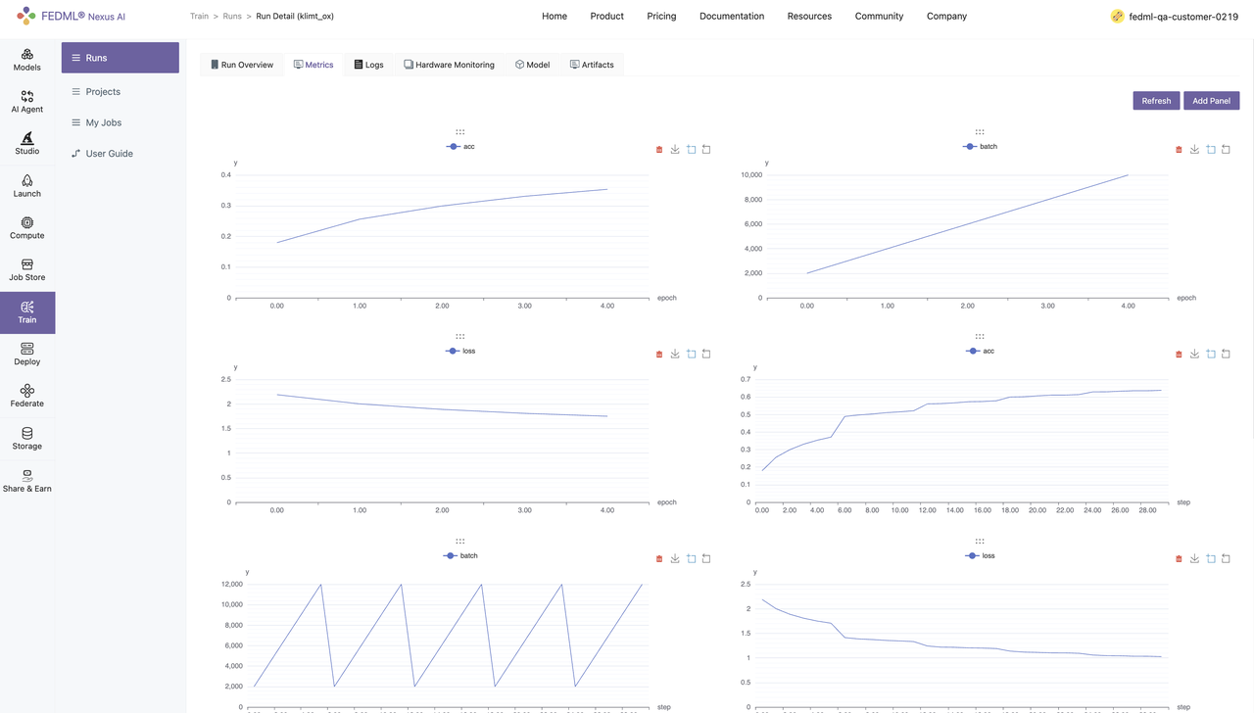Toggle acc series legend in epoch chart
Viewport: 1254px width, 713px height.
(460, 146)
